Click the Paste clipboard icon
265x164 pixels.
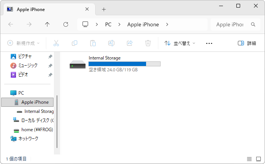click(x=93, y=43)
